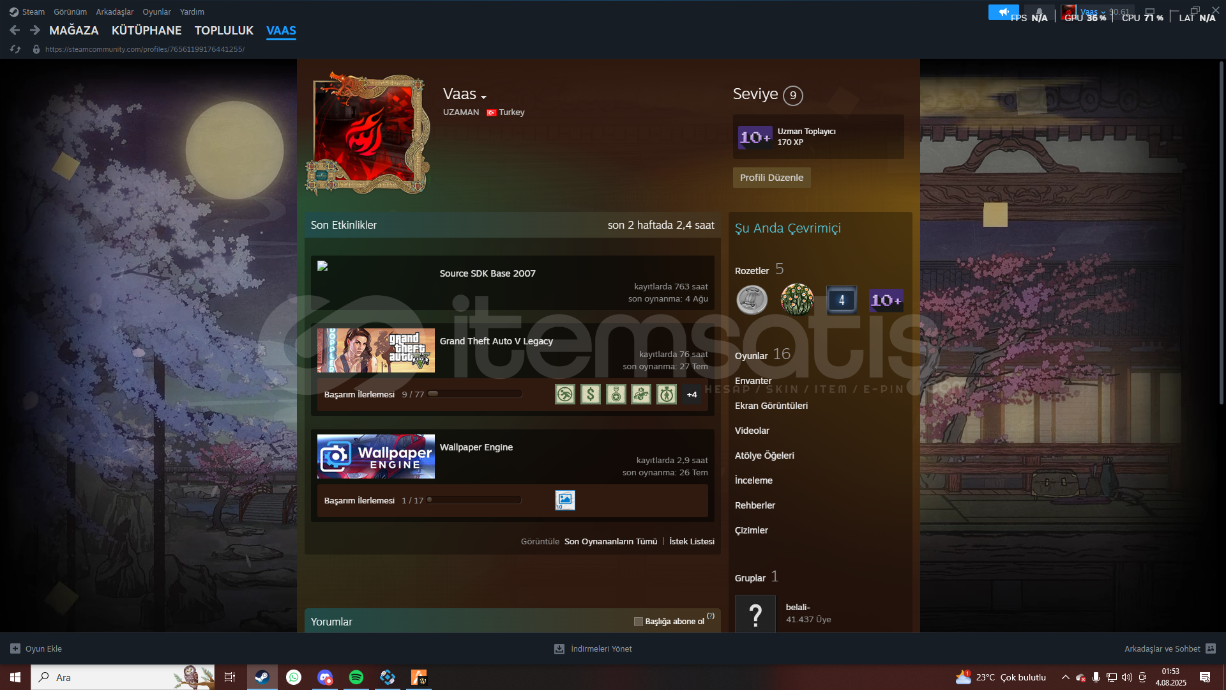Click the GTA V achievement progress bar
1226x690 pixels.
coord(474,394)
